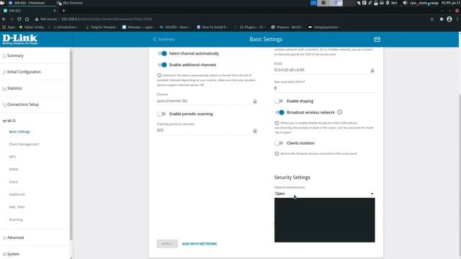Screen dimensions: 461x259
Task: Click the Apps bookmarks shortcut
Action: (x=9, y=27)
